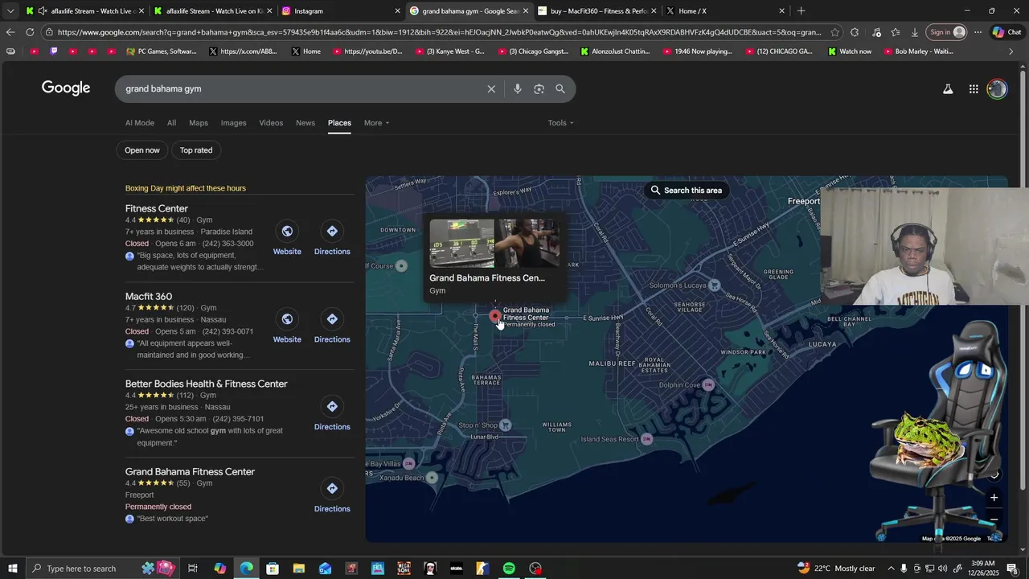1029x579 pixels.
Task: Expand the More search categories dropdown
Action: coord(376,123)
